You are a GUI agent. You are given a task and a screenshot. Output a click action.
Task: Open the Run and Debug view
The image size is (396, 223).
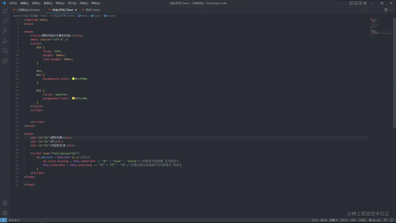(x=5, y=41)
